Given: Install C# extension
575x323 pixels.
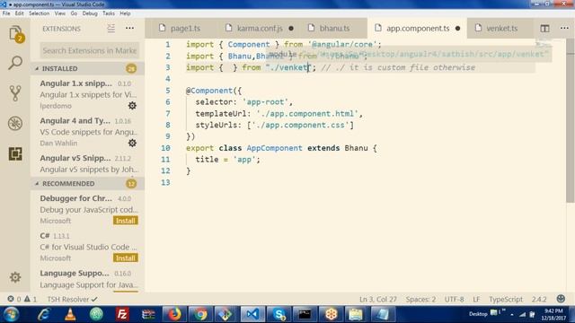Looking at the screenshot, I should (x=126, y=258).
